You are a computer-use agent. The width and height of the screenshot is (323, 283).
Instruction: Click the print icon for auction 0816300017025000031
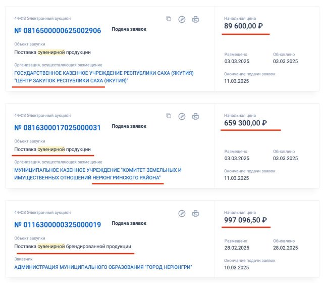click(195, 117)
